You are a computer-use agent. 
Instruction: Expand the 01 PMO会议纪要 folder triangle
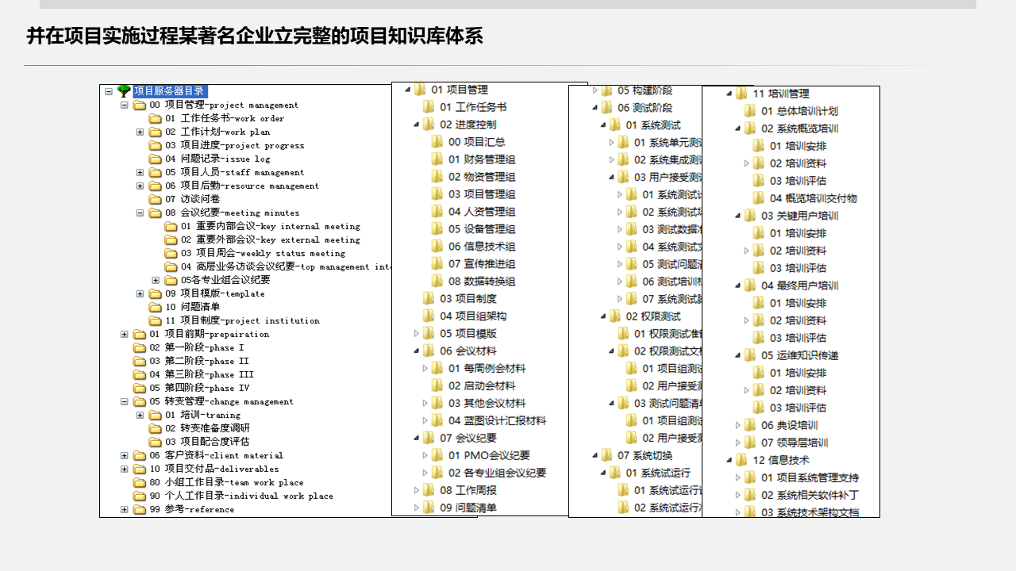425,455
